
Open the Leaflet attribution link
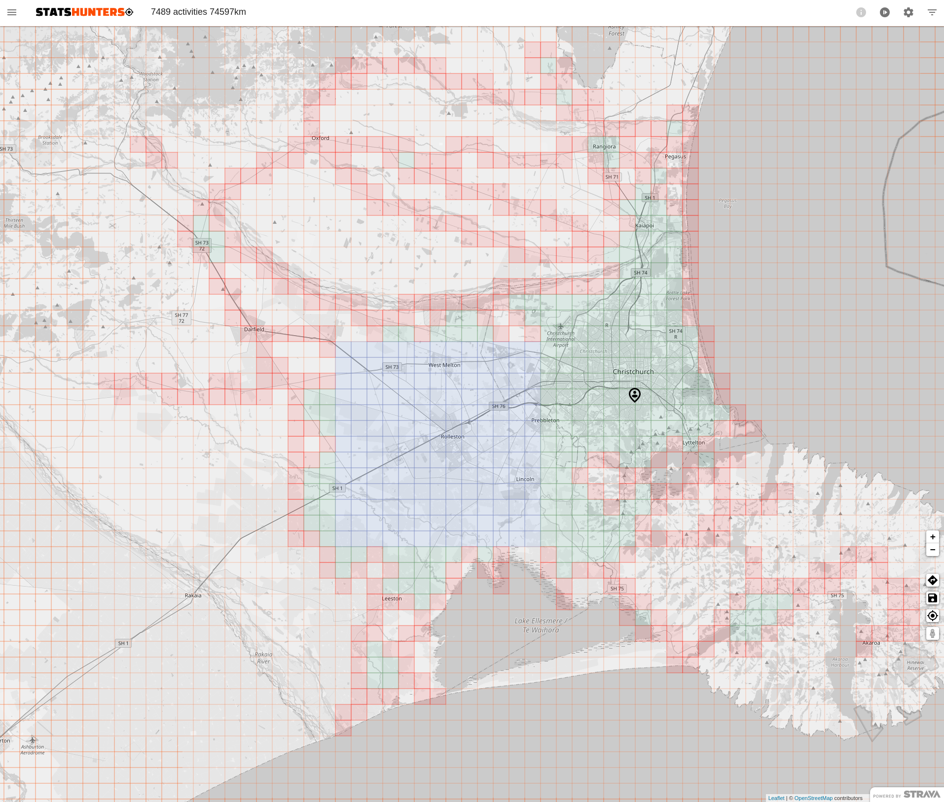[776, 798]
